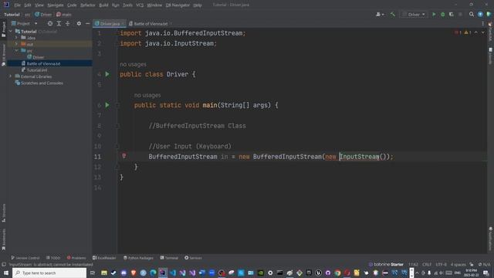Toggle fold end marker at line 12

(117, 167)
